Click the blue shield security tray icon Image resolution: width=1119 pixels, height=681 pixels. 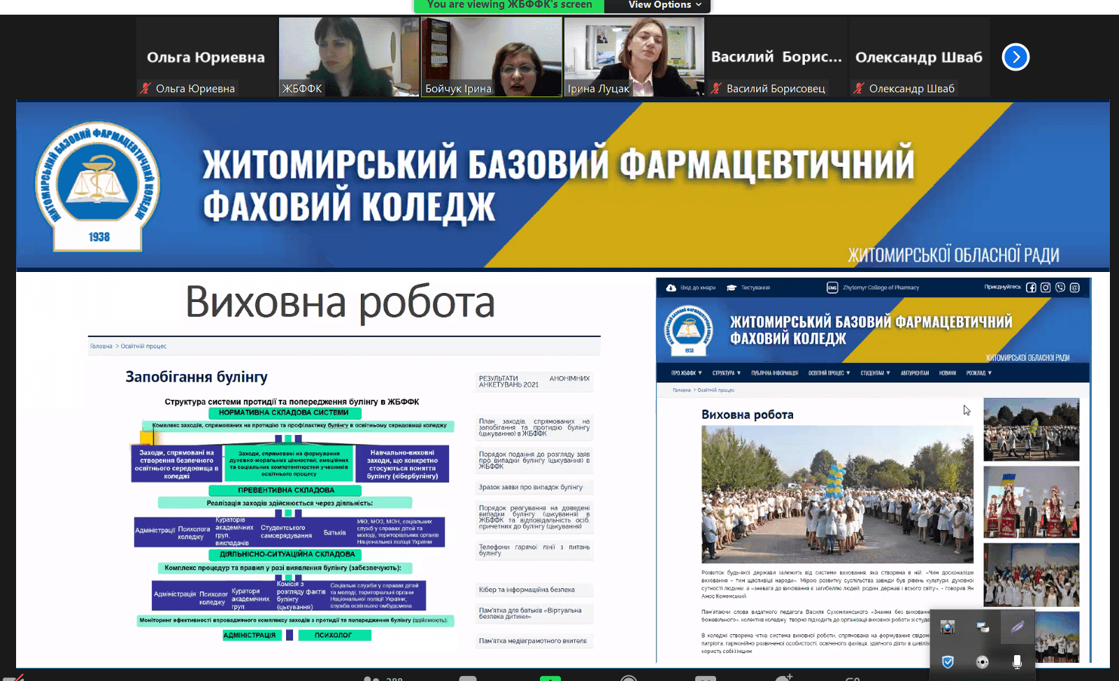(x=948, y=661)
